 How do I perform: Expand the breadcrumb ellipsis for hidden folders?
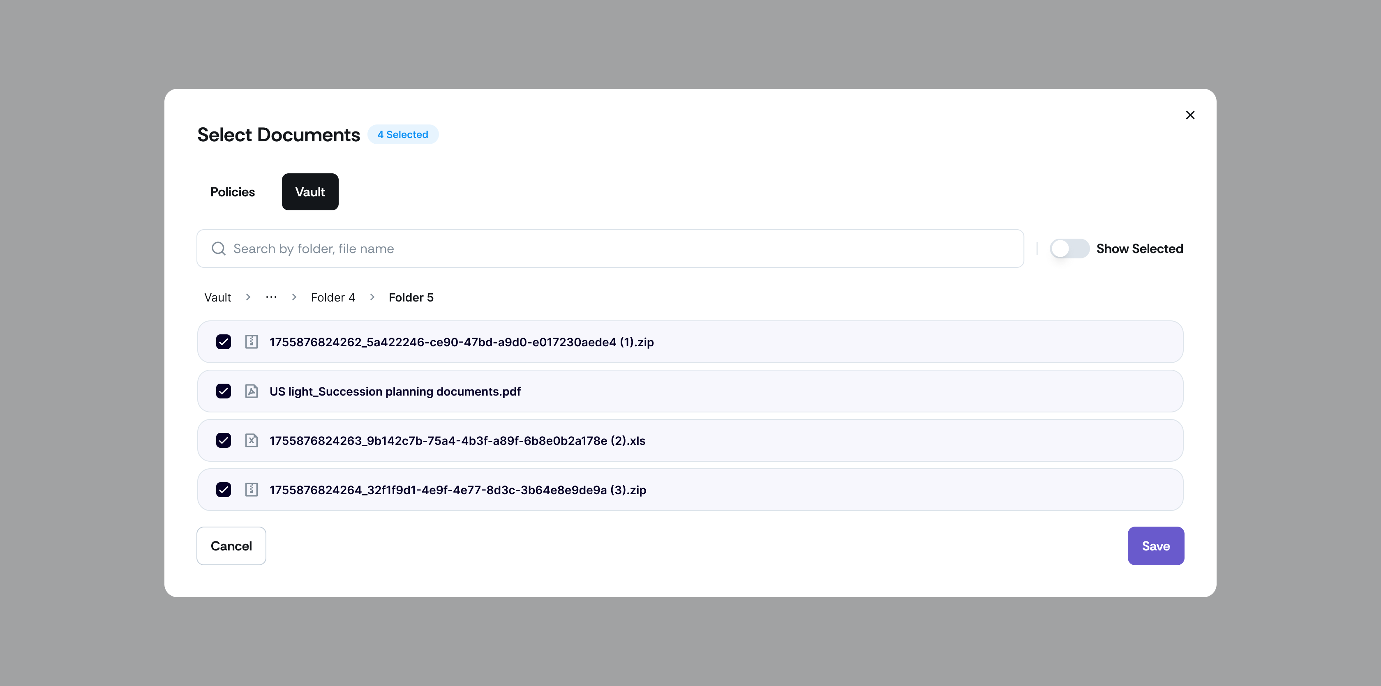(271, 297)
